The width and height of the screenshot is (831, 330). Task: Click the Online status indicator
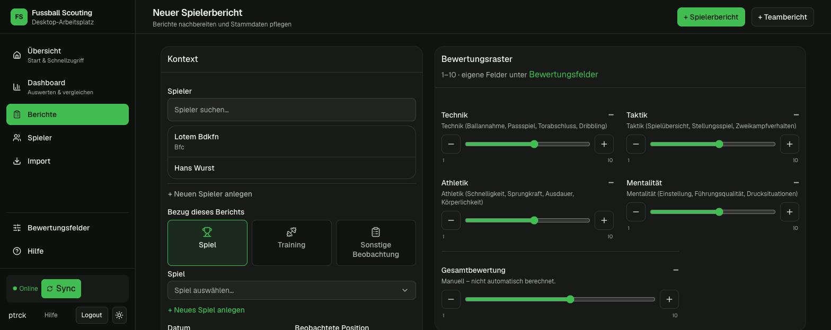click(x=25, y=289)
